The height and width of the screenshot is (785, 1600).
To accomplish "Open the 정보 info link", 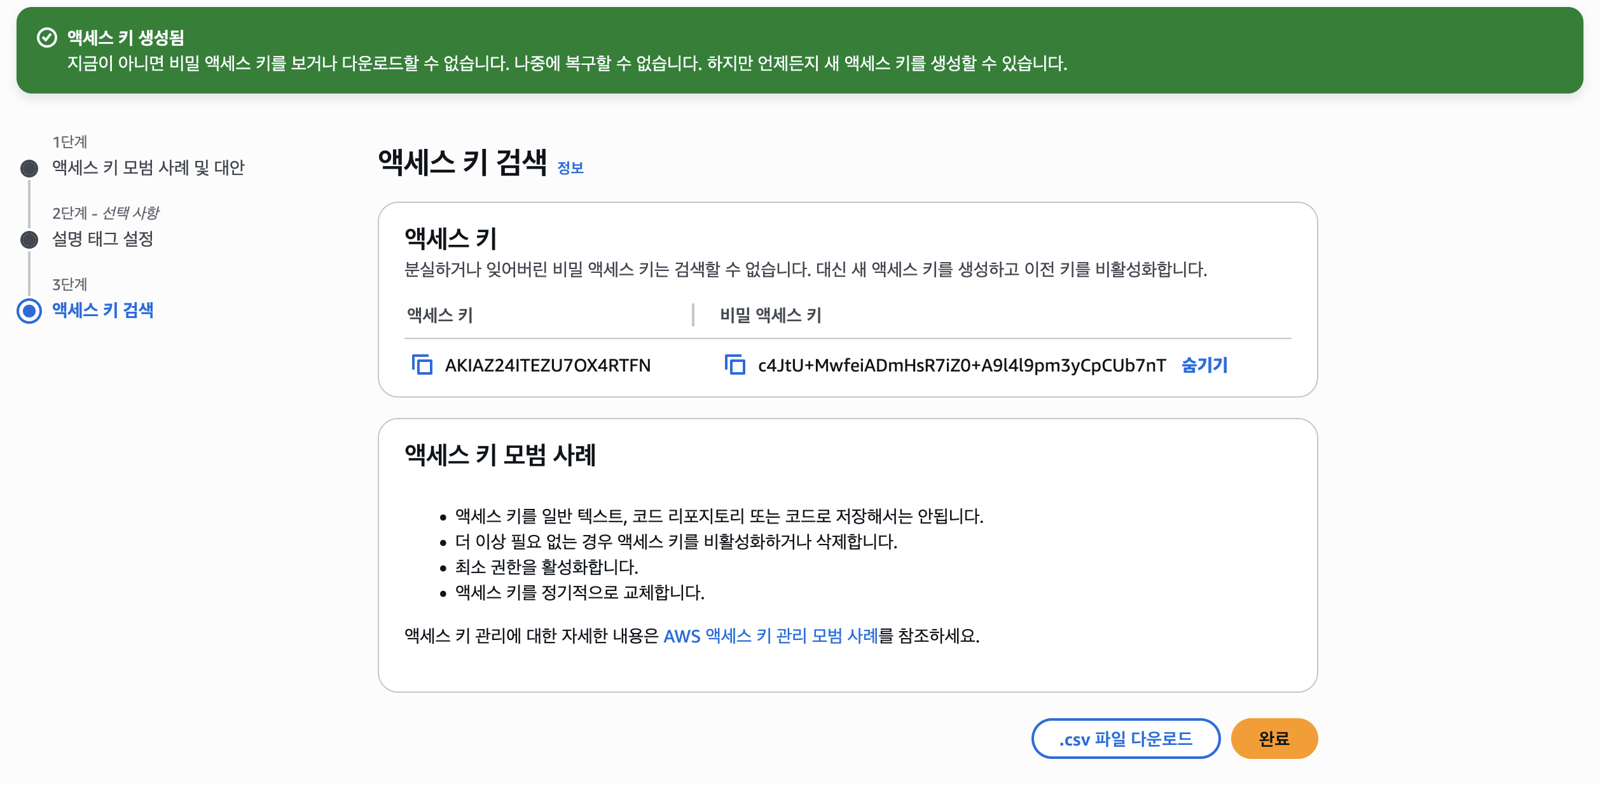I will [570, 168].
